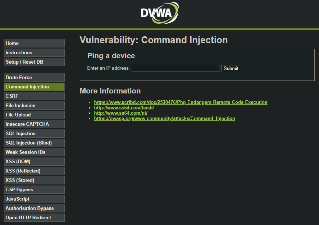The width and height of the screenshot is (319, 225).
Task: Open the File Upload module
Action: point(34,115)
